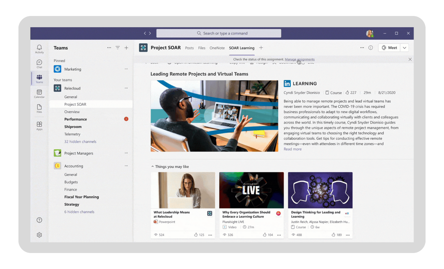Viewport: 444px width, 269px height.
Task: Start a meeting with Meet button
Action: pos(389,48)
